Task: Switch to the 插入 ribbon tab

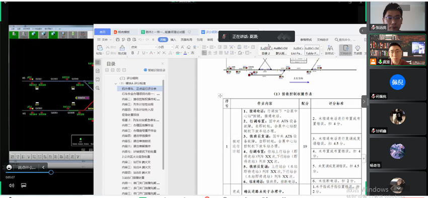Action: 173,40
